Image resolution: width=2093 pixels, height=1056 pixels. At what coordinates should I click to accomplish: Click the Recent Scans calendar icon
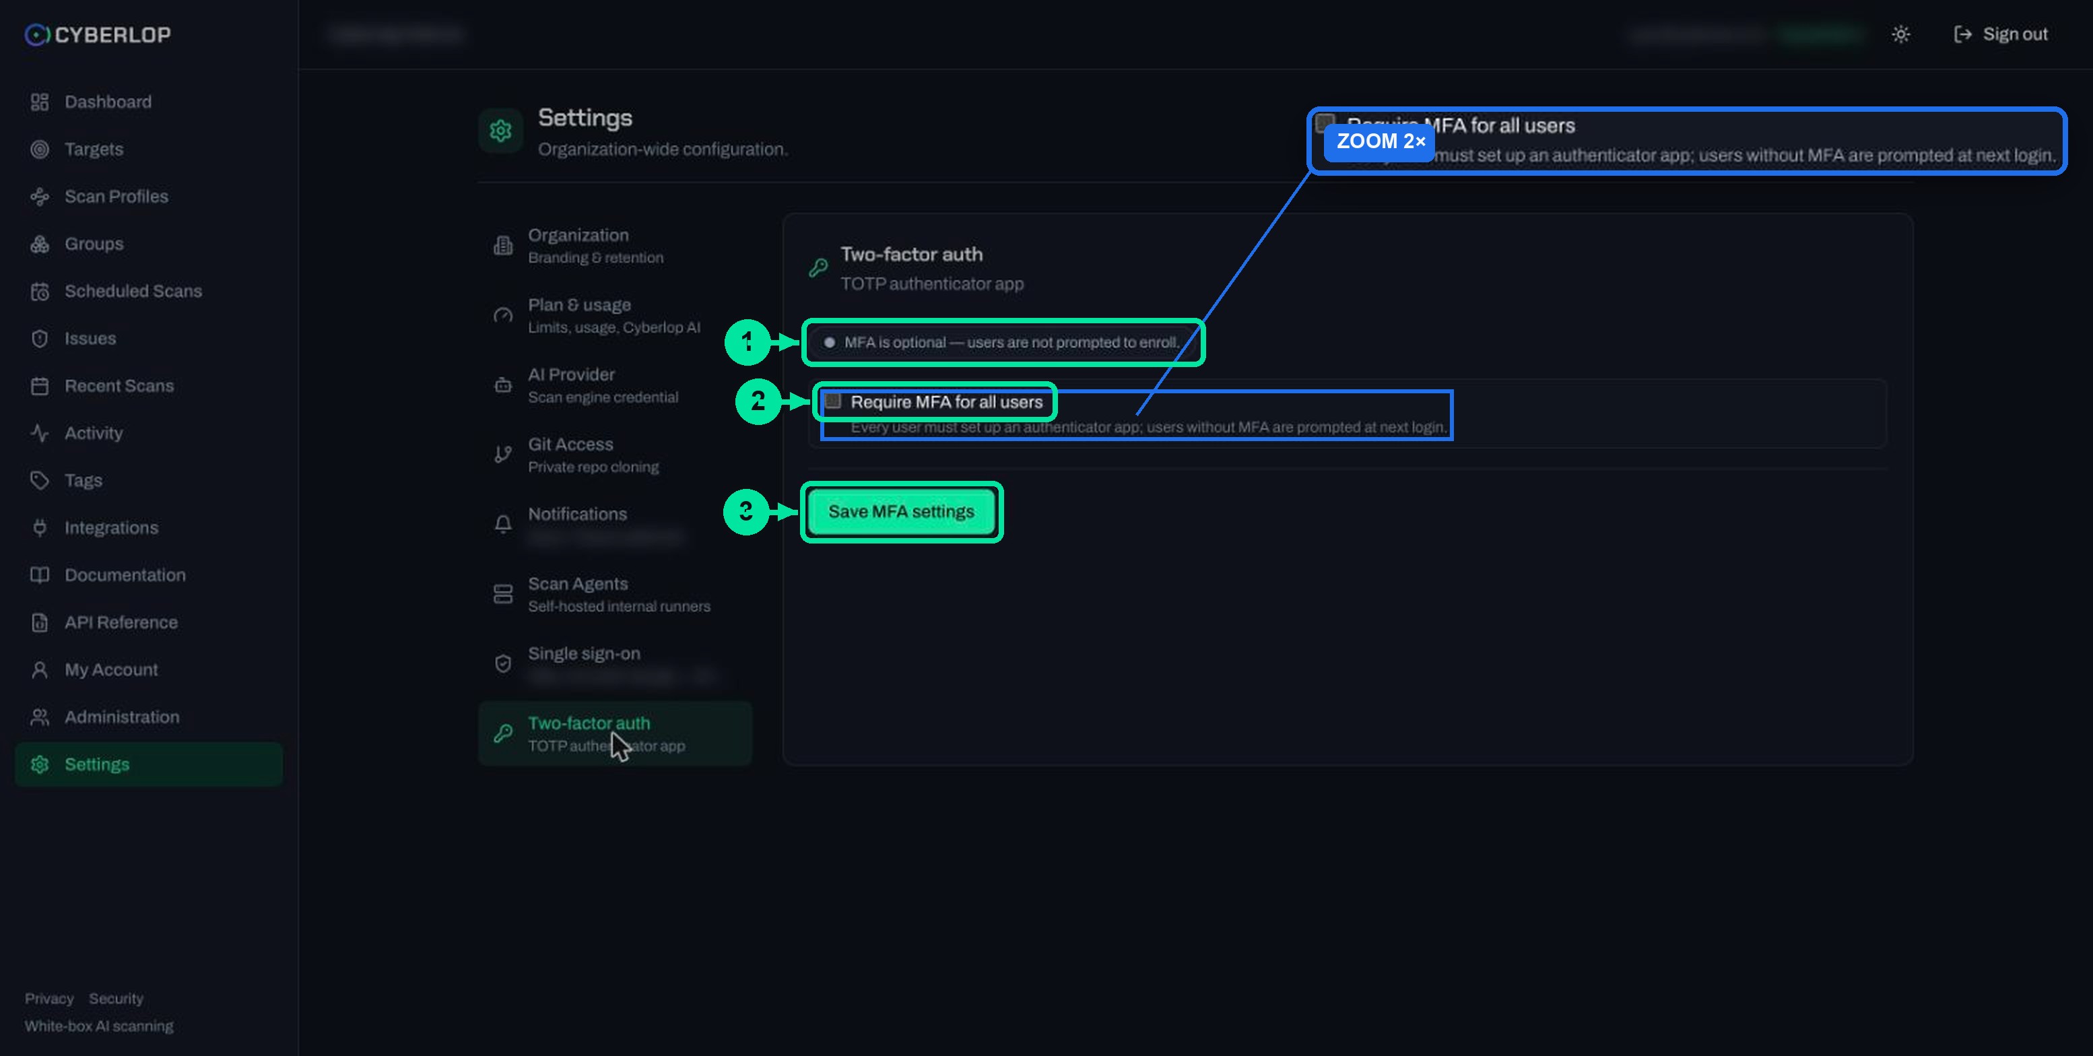click(39, 386)
